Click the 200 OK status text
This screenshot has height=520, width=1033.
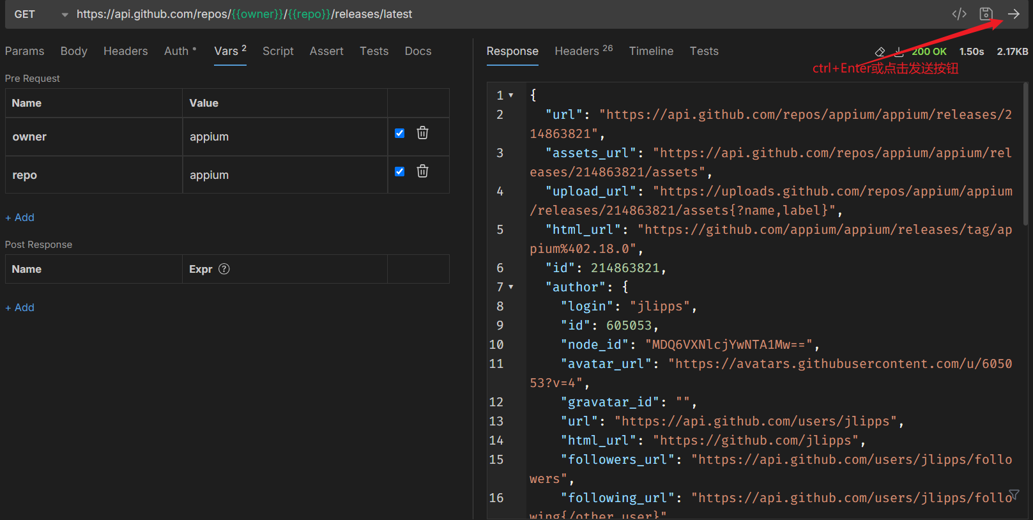(929, 52)
